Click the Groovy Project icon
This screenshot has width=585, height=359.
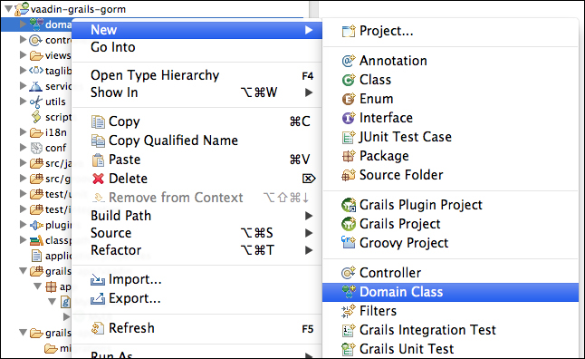click(349, 243)
